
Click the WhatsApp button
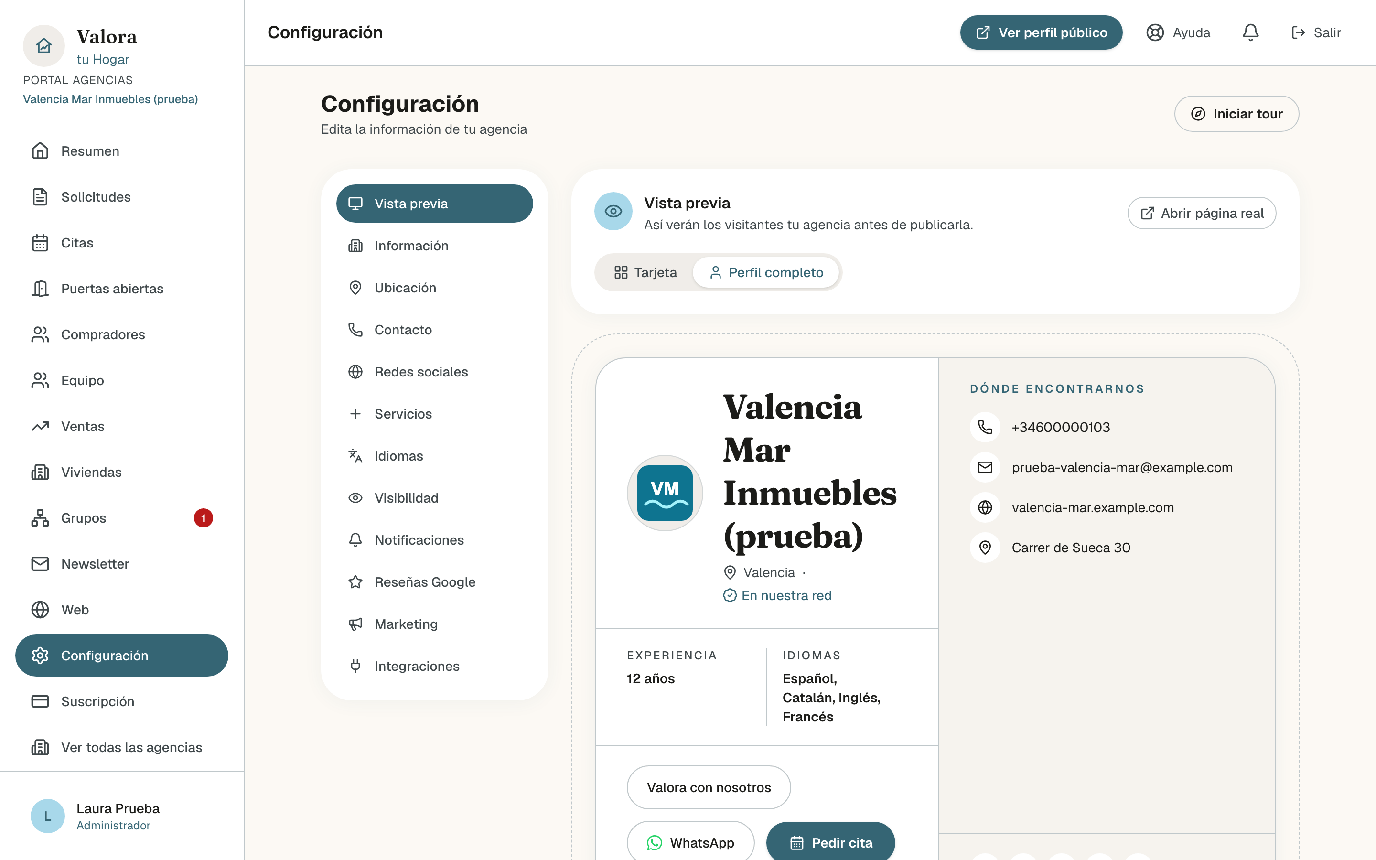(x=690, y=842)
